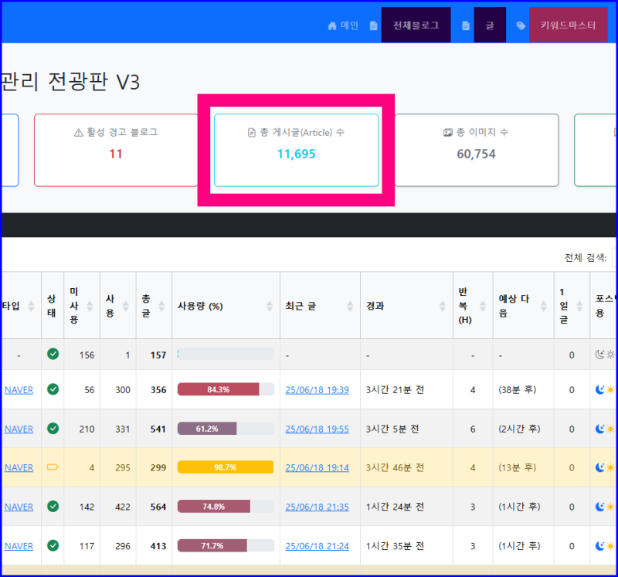The width and height of the screenshot is (618, 577).
Task: Click the 11,695 article count value
Action: coord(297,154)
